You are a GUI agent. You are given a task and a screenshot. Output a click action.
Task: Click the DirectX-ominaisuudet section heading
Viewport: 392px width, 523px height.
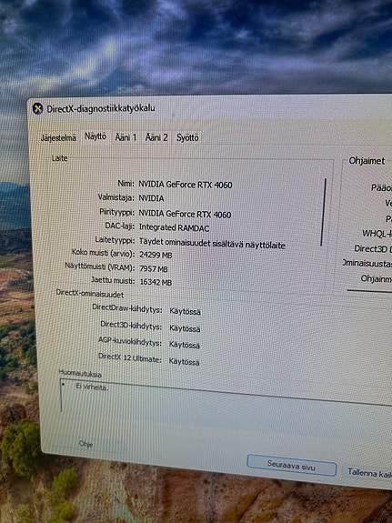tap(90, 294)
